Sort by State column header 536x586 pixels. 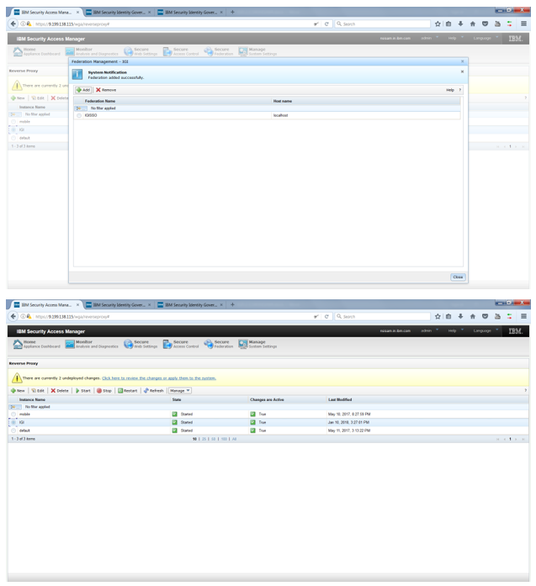177,399
